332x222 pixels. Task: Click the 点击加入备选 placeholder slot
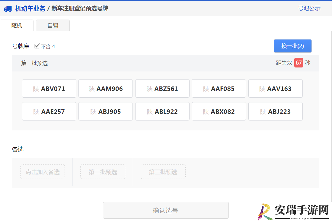point(43,172)
